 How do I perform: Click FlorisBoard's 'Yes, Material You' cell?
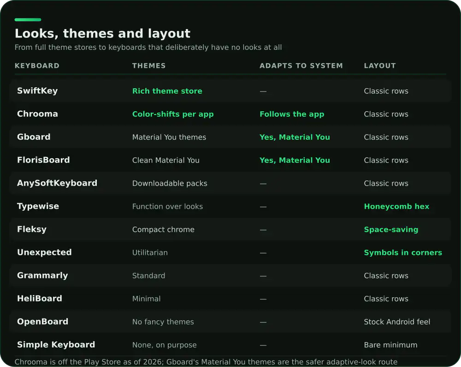pos(295,160)
